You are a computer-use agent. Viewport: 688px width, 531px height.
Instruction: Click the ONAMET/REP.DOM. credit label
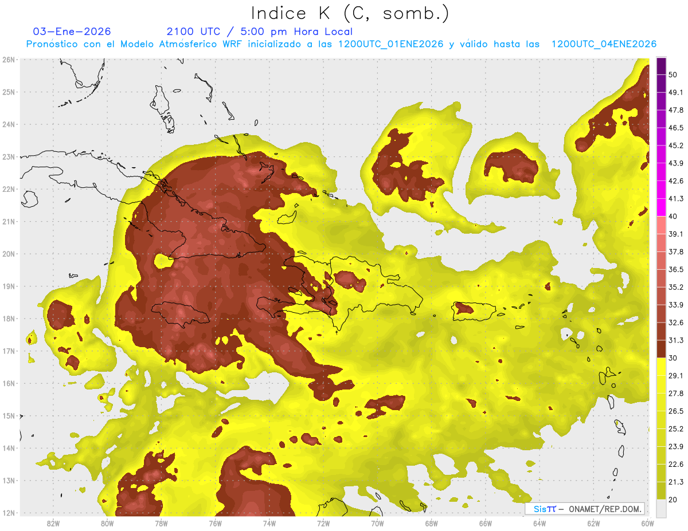coord(604,509)
